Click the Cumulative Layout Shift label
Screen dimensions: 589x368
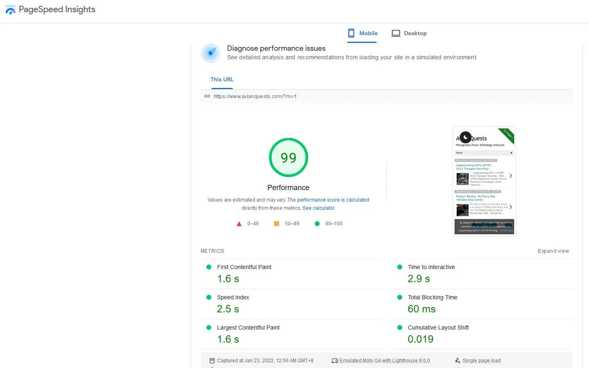tap(438, 328)
